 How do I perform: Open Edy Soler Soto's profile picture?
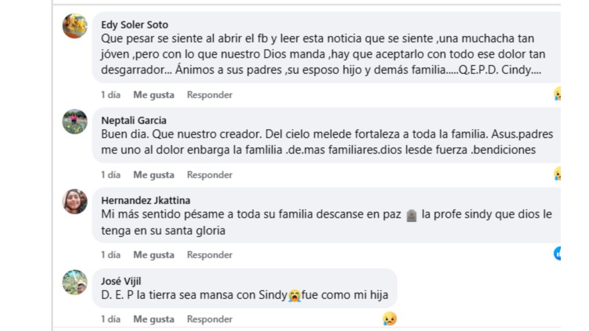click(x=75, y=25)
